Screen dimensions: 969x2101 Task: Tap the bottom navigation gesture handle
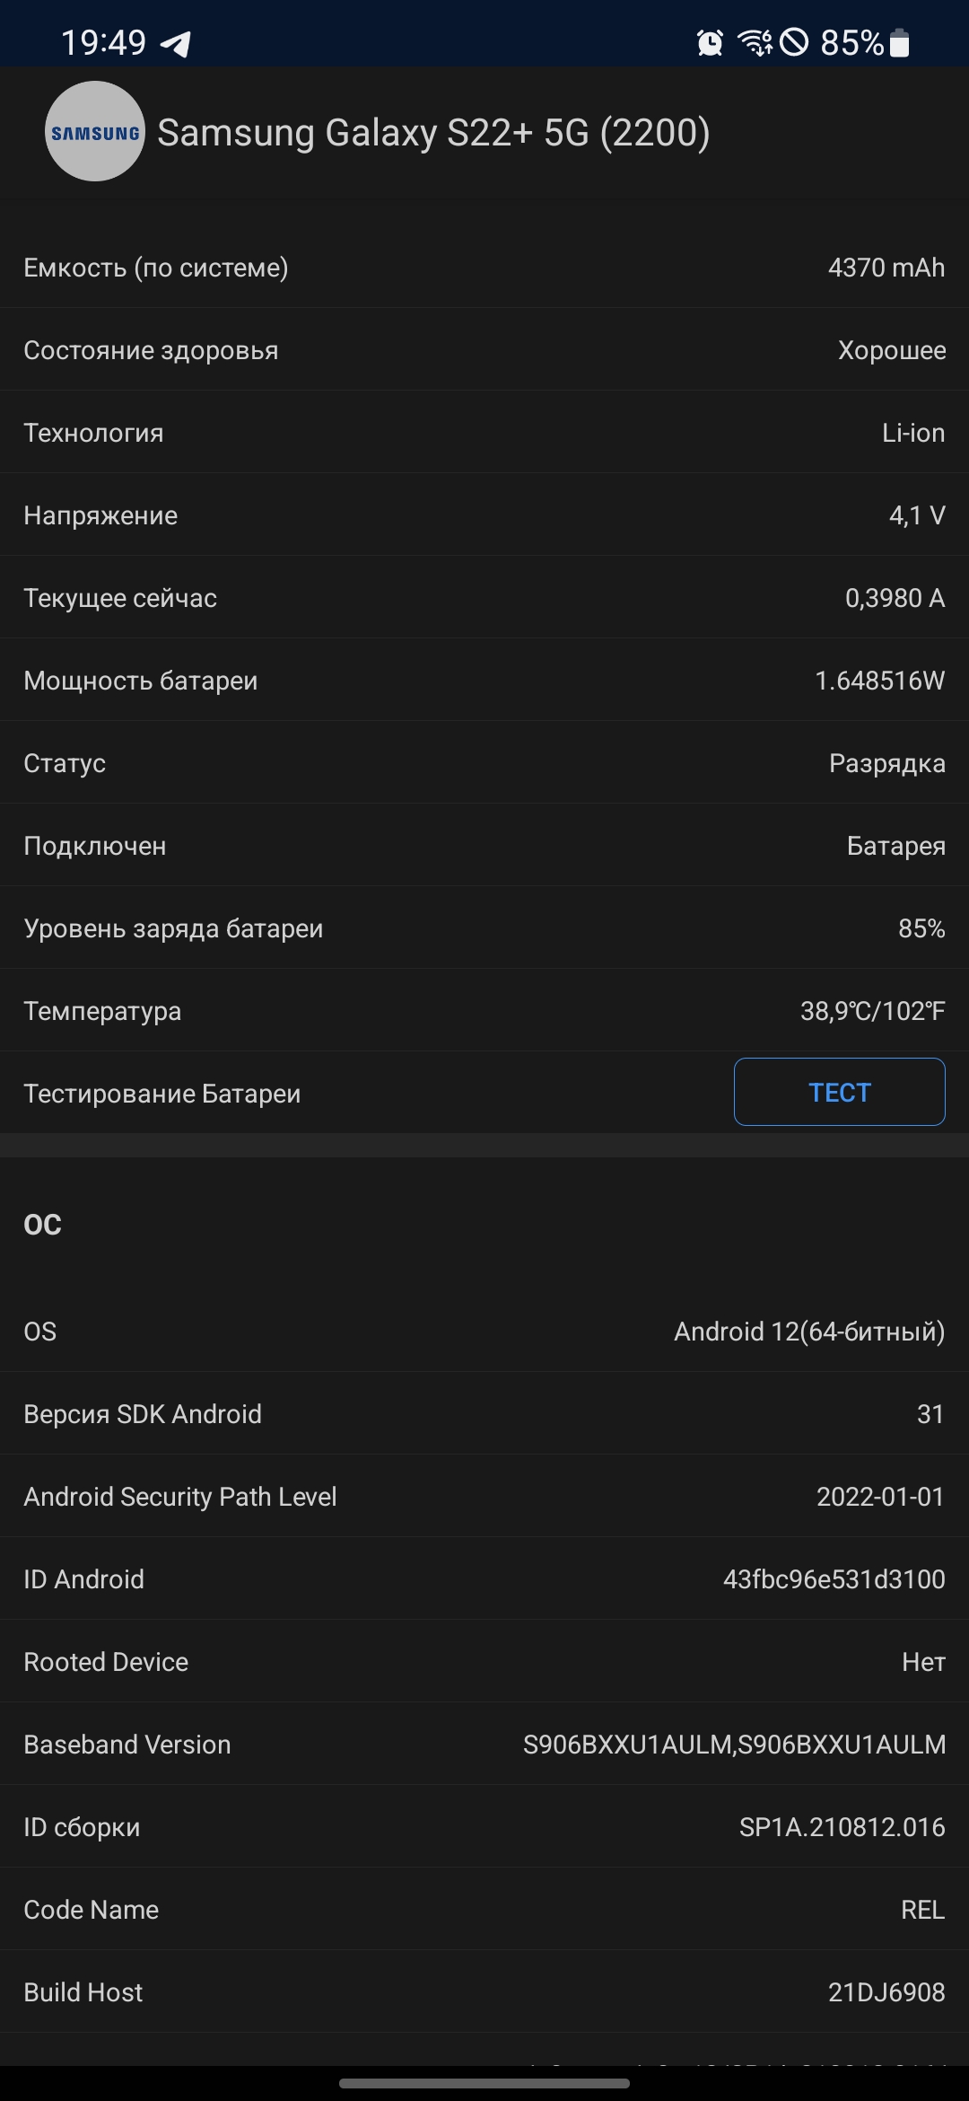[x=484, y=2083]
